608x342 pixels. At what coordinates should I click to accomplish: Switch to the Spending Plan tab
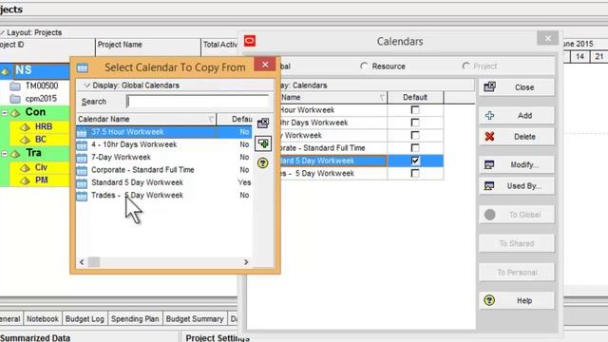point(135,319)
